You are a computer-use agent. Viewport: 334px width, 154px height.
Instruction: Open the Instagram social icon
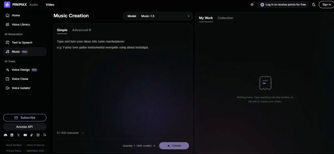pyautogui.click(x=38, y=135)
